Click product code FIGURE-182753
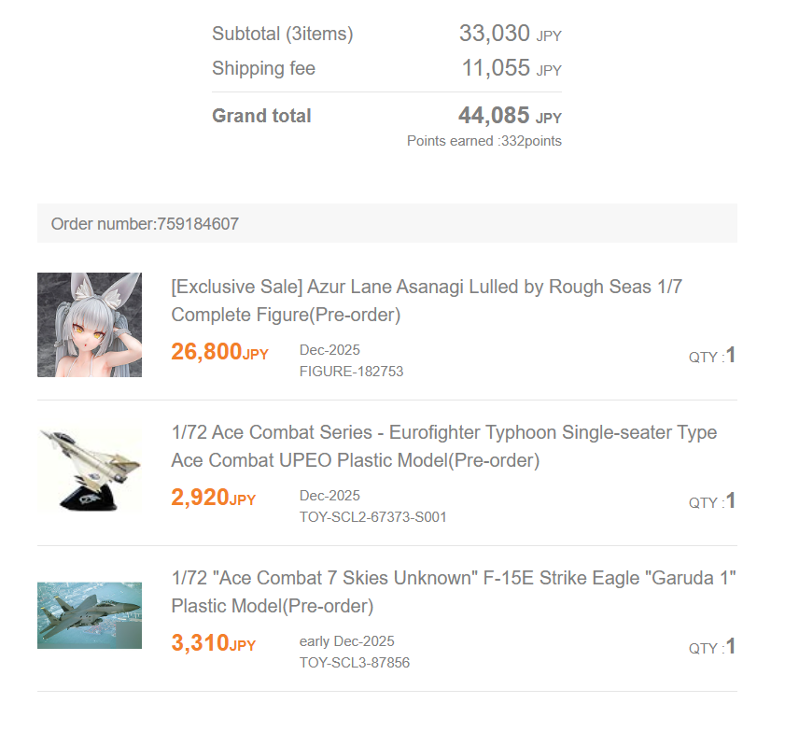 tap(351, 372)
